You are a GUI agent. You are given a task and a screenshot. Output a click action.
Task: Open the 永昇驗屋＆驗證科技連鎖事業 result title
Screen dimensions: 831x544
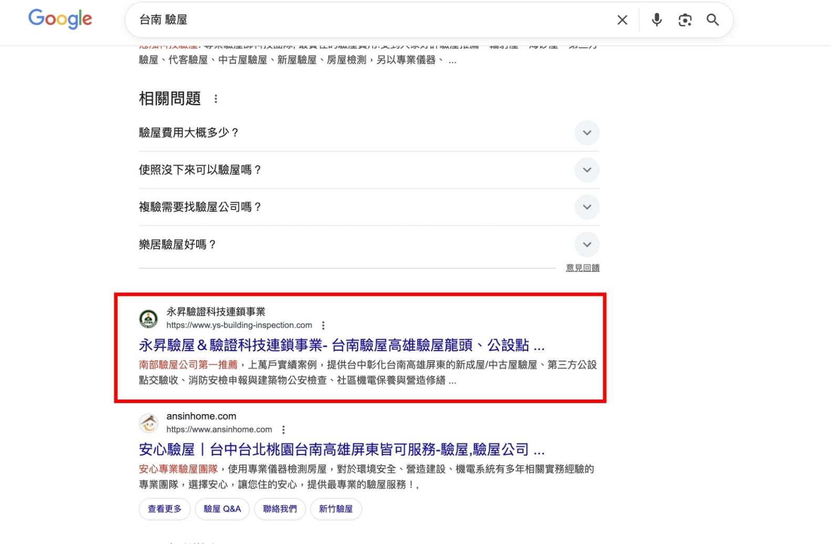point(342,345)
